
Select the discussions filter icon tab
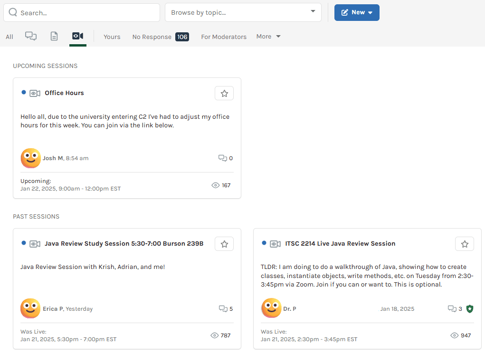point(31,36)
